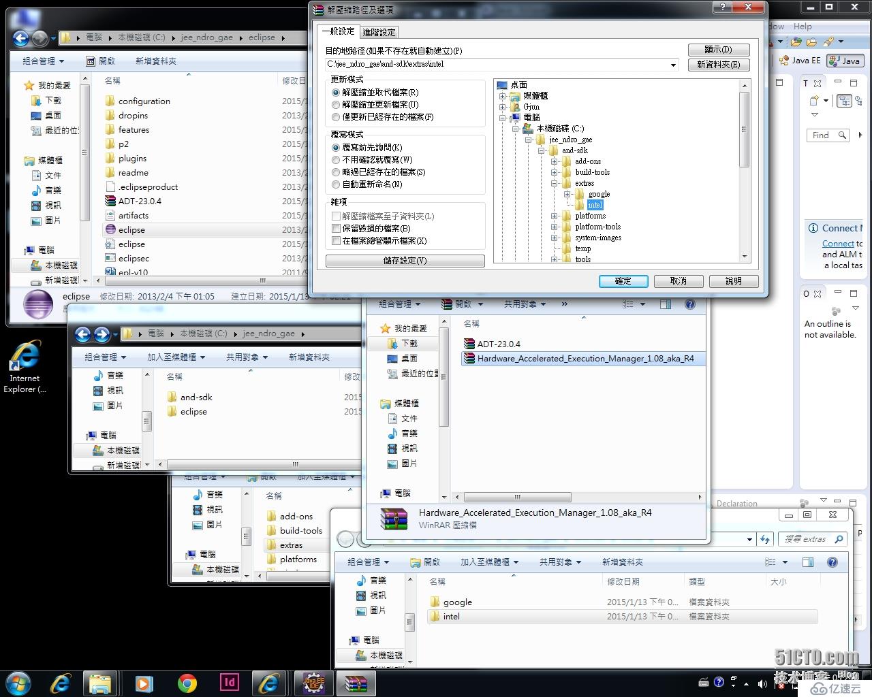Open Internet Explorer desktop shortcut

tap(25, 368)
